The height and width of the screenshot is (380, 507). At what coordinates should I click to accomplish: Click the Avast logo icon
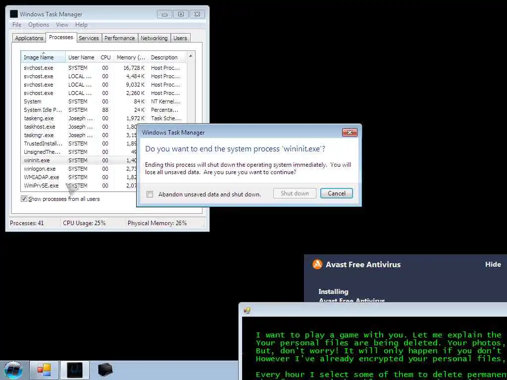tap(317, 264)
